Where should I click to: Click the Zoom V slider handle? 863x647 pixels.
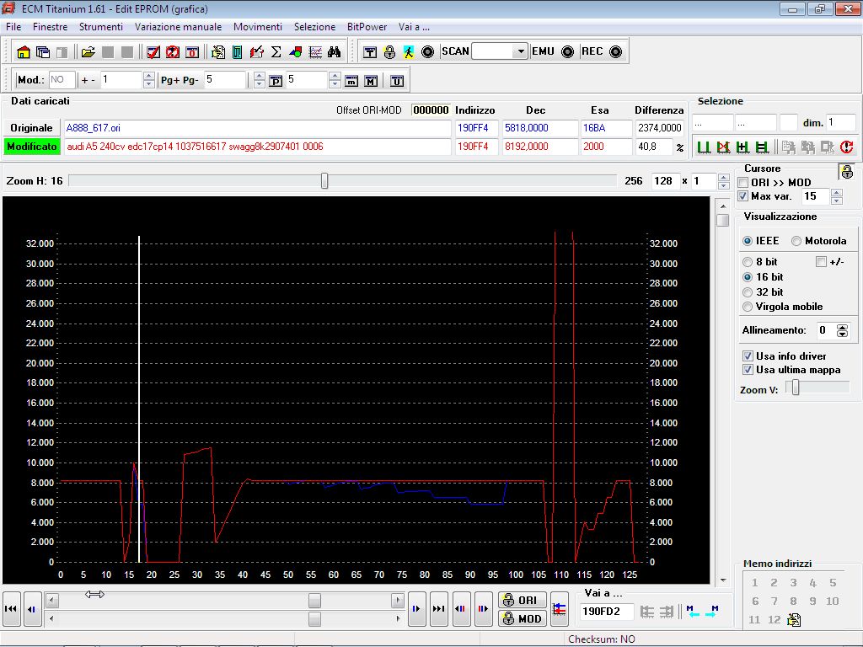[796, 388]
